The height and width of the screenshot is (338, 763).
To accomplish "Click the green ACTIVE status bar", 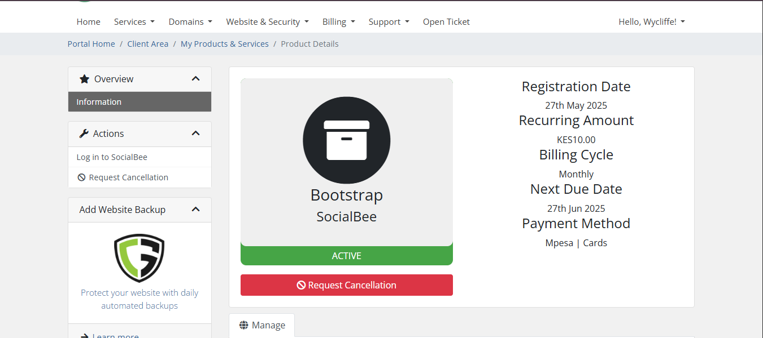I will click(347, 256).
